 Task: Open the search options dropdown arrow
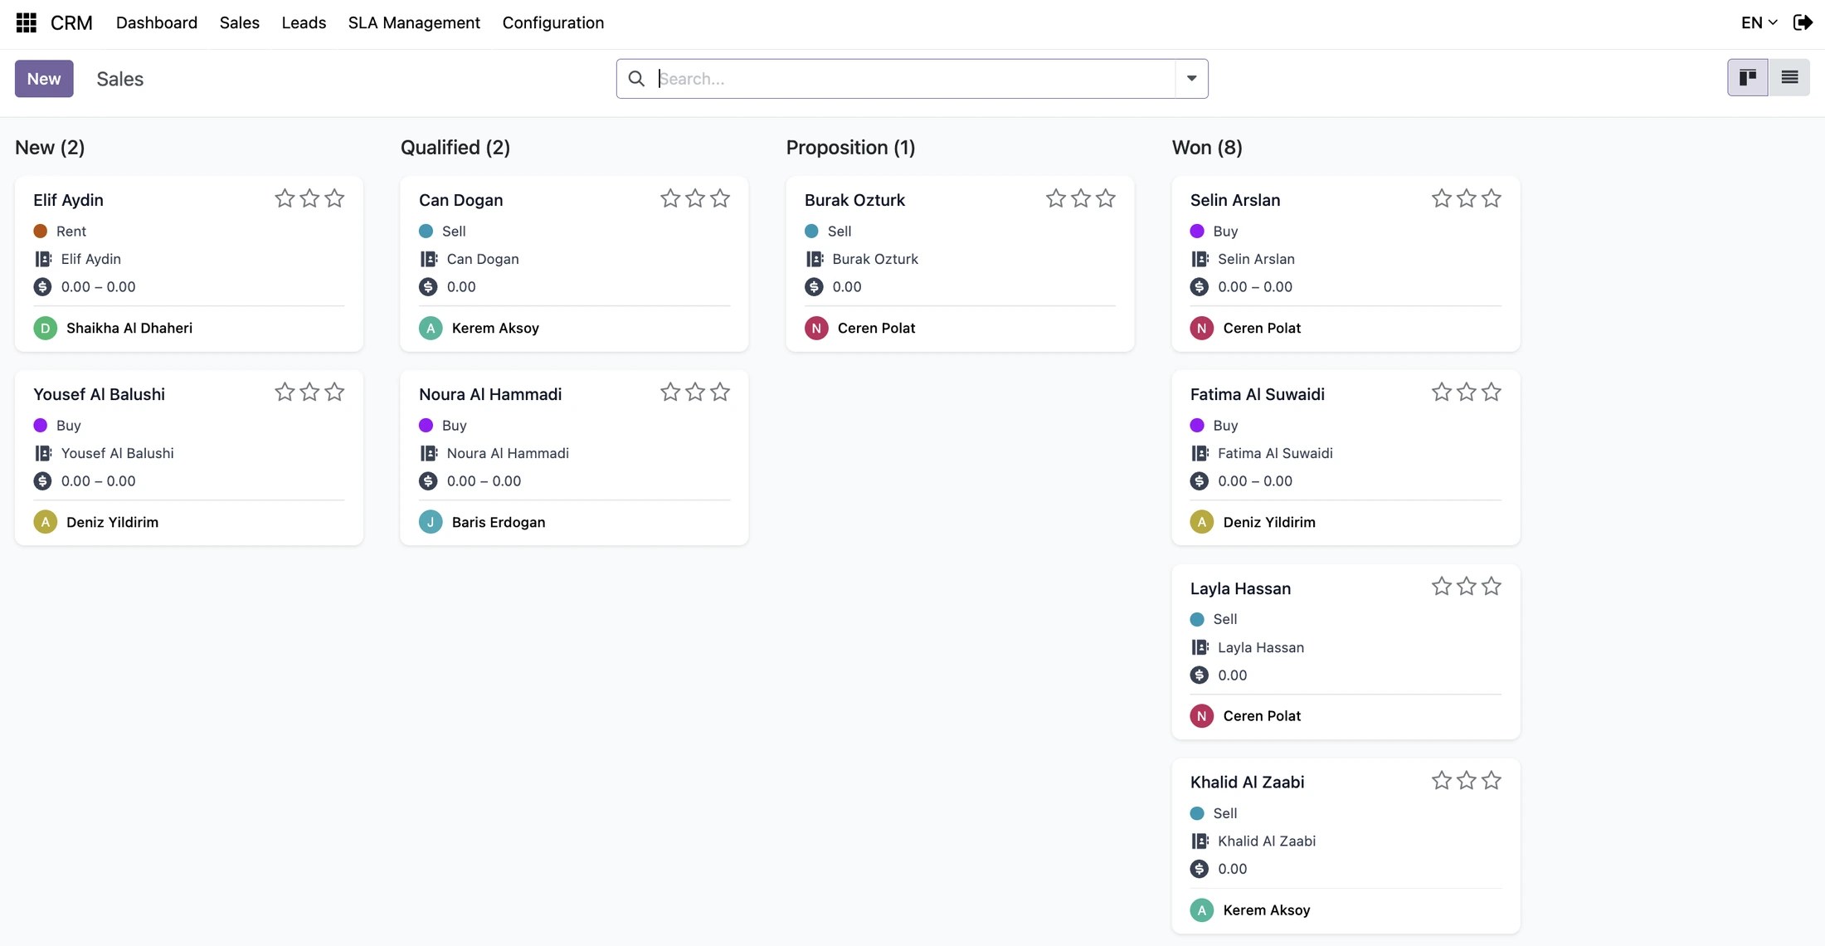point(1191,78)
